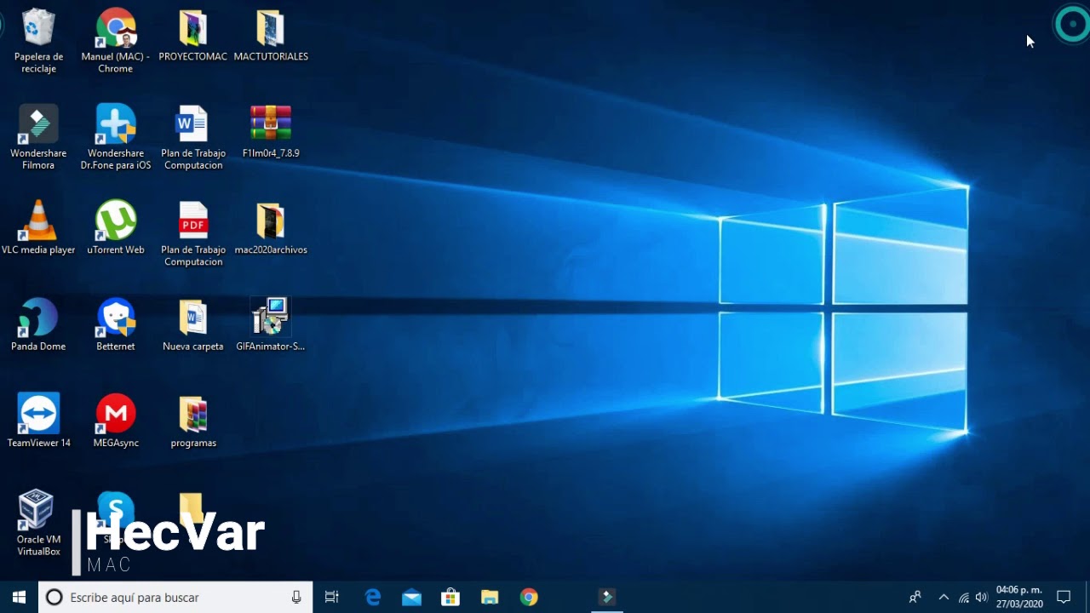This screenshot has height=613, width=1090.
Task: Select the Word file Plan de Trabajo Computacion
Action: [x=193, y=136]
